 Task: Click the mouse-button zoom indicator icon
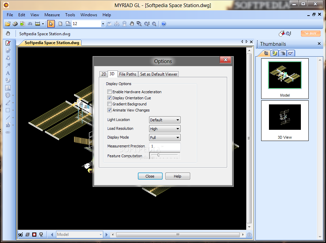285,34
